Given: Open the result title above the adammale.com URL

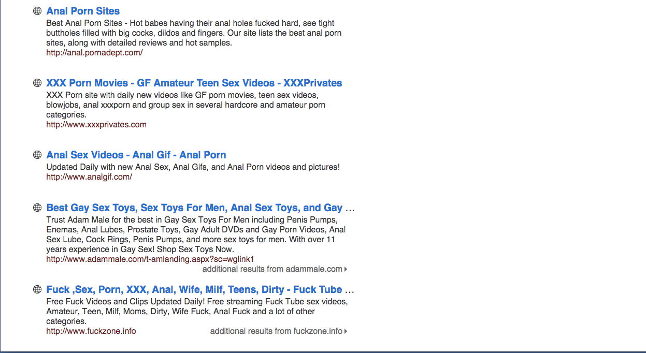Looking at the screenshot, I should tap(200, 208).
